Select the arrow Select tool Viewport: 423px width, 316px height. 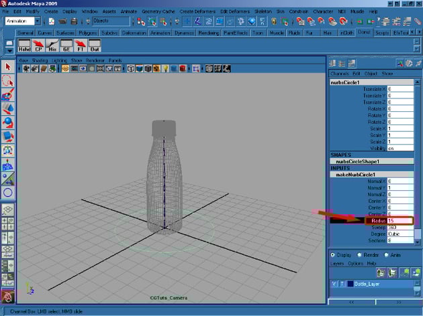8,66
